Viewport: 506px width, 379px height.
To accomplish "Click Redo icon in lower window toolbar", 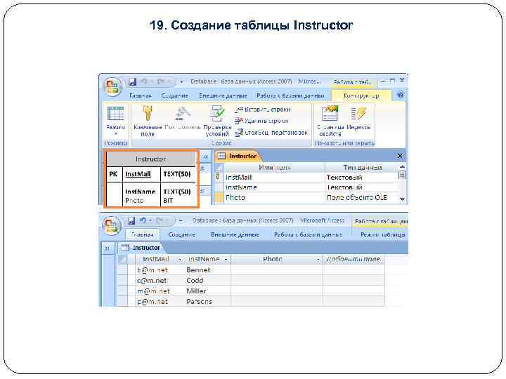I will click(160, 221).
